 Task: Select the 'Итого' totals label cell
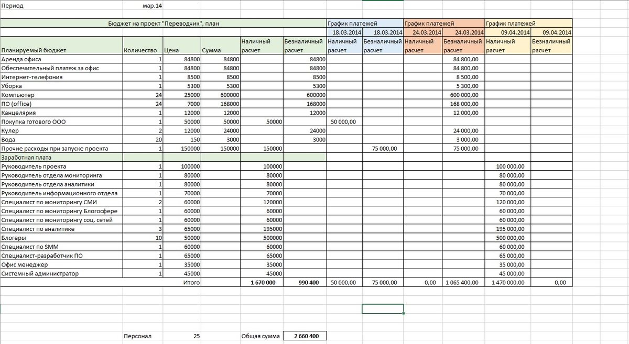181,282
